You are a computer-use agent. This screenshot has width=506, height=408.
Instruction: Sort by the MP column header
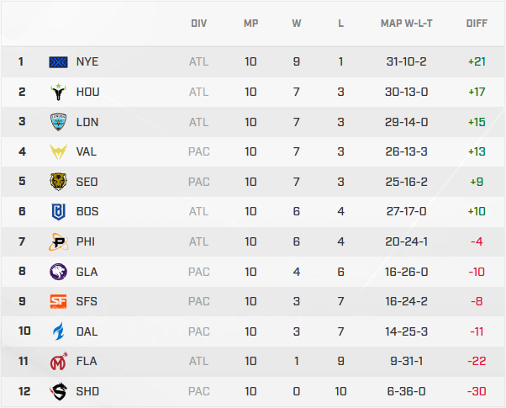point(250,24)
